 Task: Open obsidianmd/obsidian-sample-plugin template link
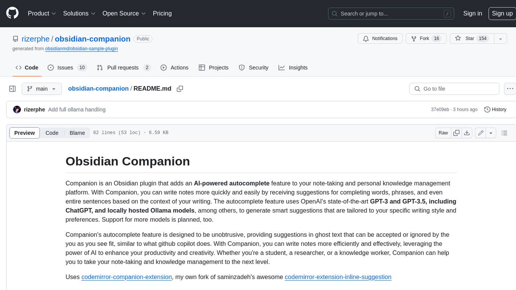[82, 49]
